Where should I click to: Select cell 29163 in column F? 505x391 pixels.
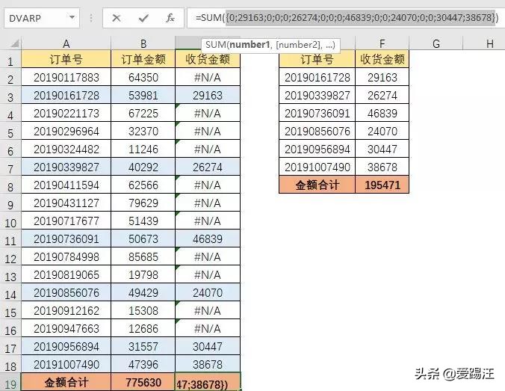click(x=382, y=77)
